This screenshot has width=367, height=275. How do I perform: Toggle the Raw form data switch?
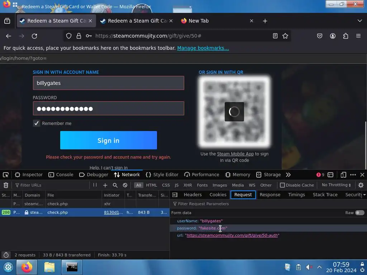click(360, 213)
